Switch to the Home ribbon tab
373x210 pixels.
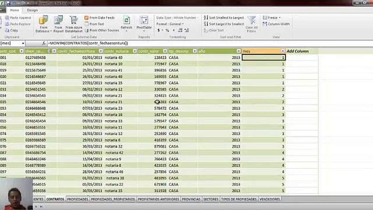14,10
